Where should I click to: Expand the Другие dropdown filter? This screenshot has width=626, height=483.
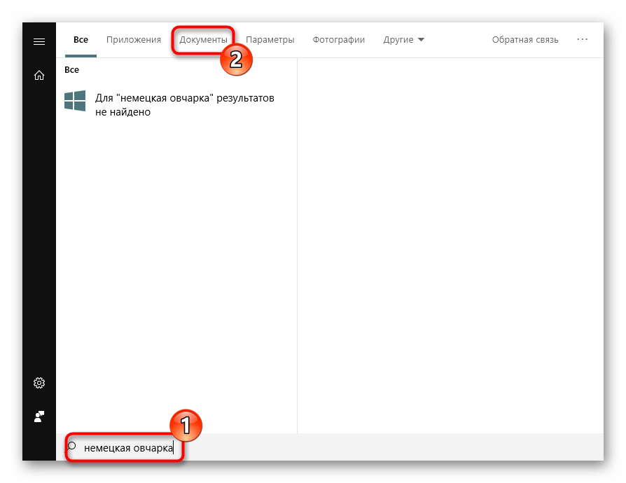point(403,39)
